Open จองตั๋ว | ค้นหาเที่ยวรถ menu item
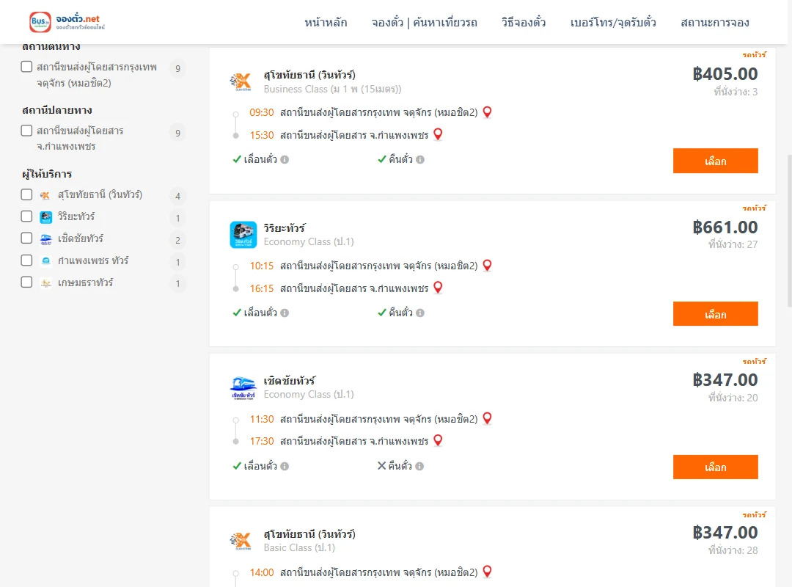The image size is (792, 587). pos(425,22)
